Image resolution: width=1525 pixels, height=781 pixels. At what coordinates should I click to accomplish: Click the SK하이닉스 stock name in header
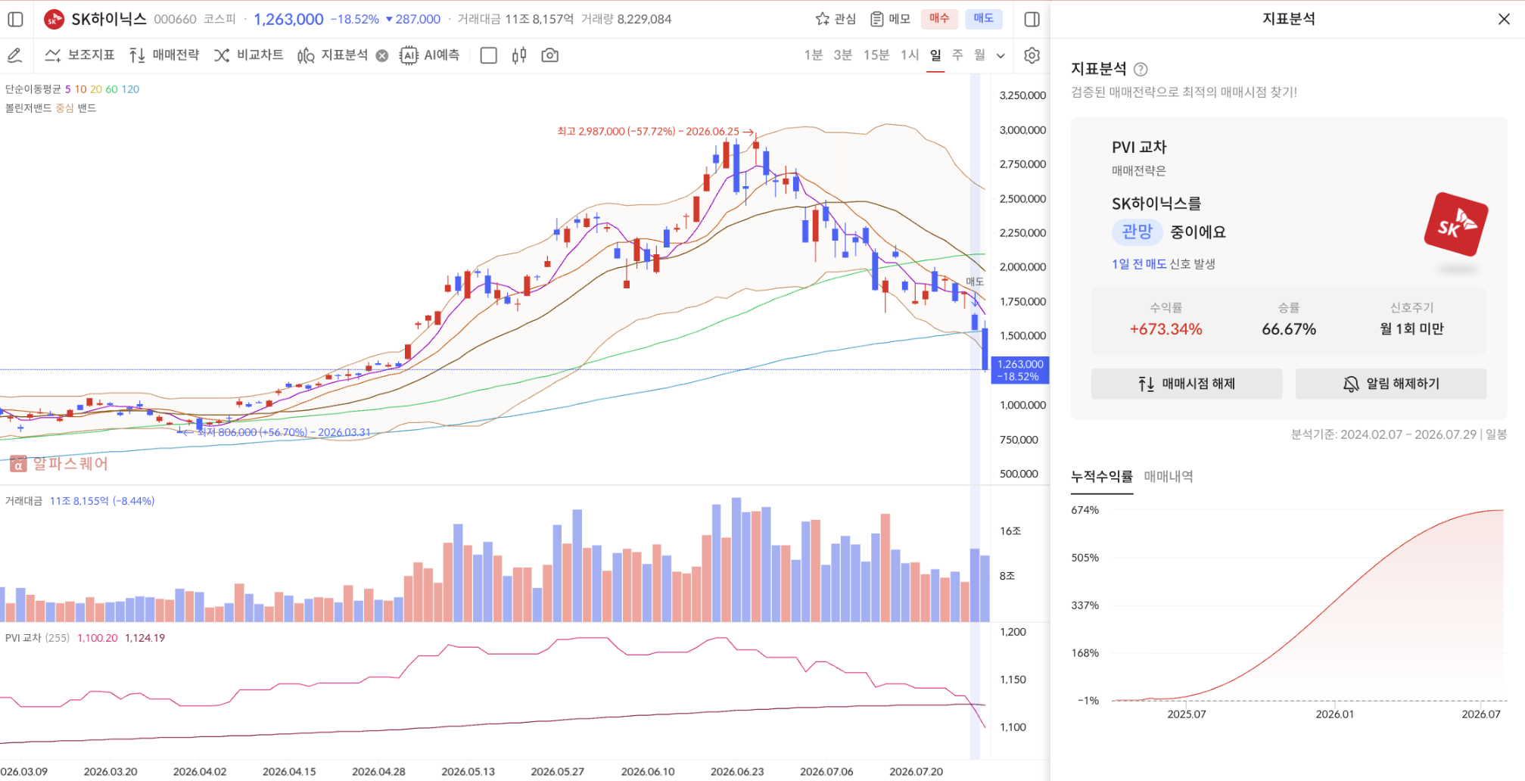click(x=109, y=19)
